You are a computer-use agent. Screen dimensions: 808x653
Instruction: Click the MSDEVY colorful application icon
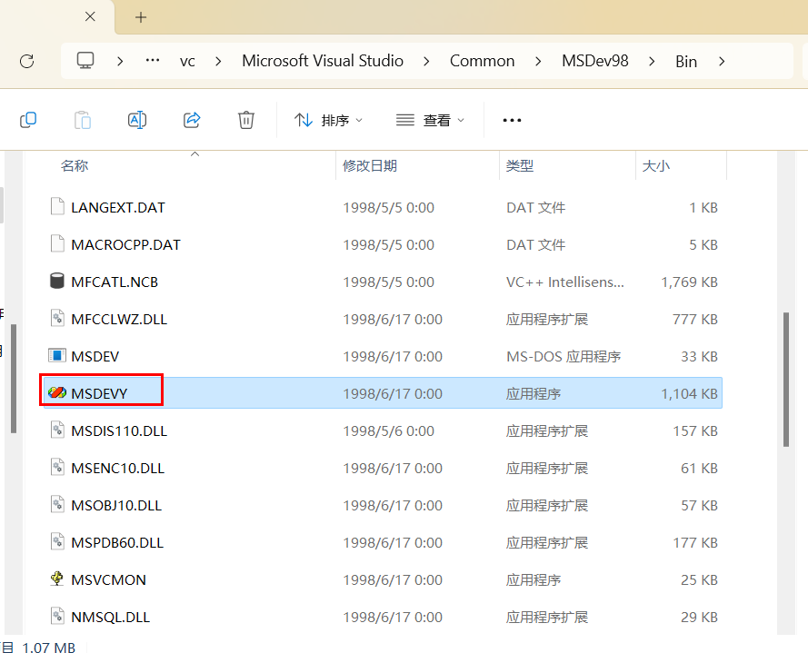click(x=57, y=393)
